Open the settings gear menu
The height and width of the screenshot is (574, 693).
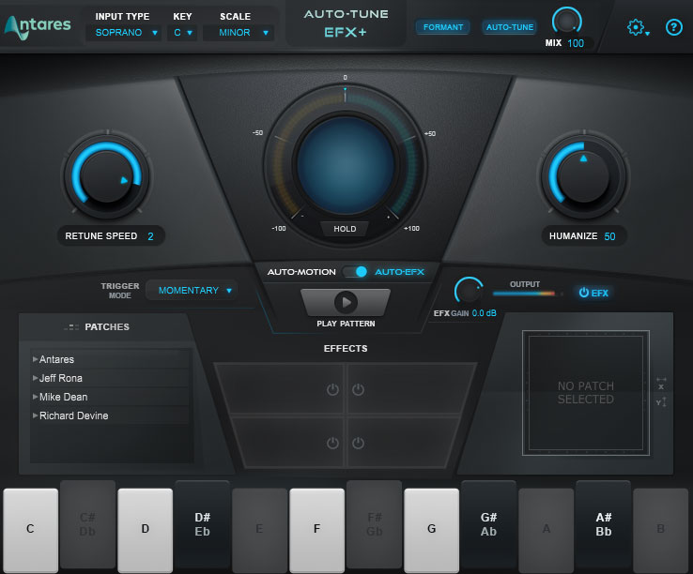click(x=638, y=27)
